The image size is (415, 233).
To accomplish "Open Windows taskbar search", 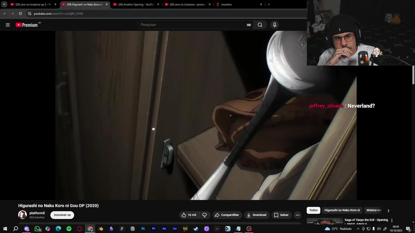I will coord(16,229).
